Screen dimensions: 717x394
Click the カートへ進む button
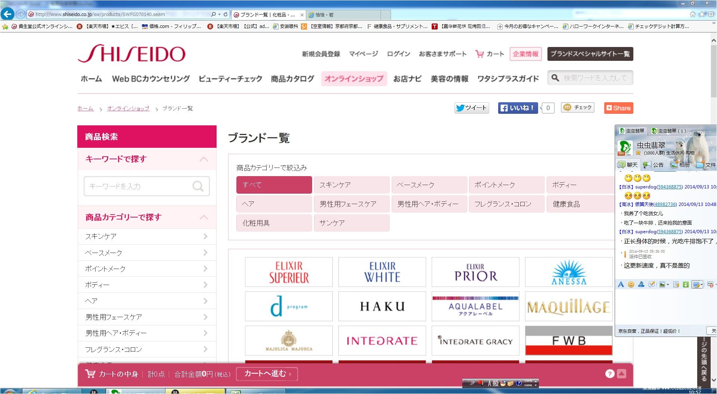click(267, 373)
